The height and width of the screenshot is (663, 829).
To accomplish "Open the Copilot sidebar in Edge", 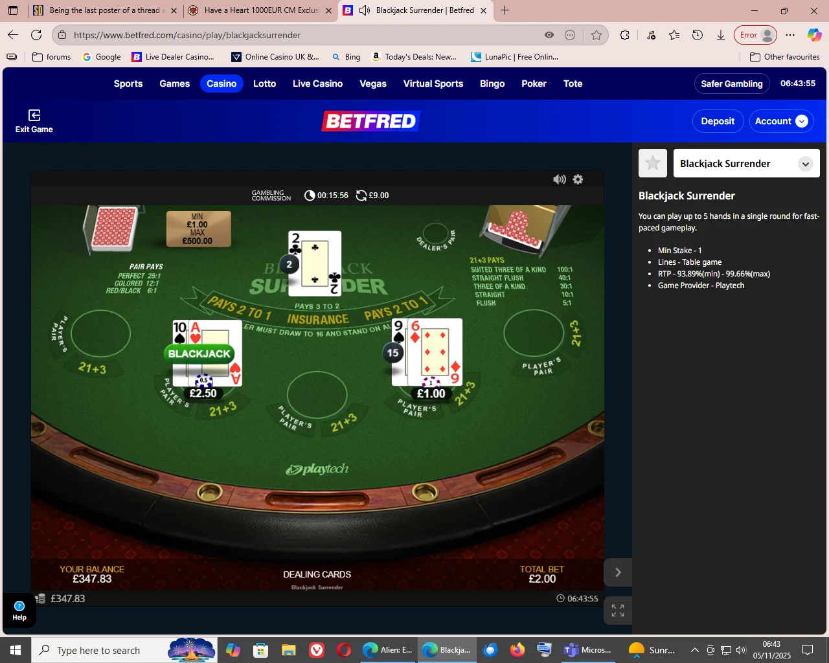I will pos(814,35).
